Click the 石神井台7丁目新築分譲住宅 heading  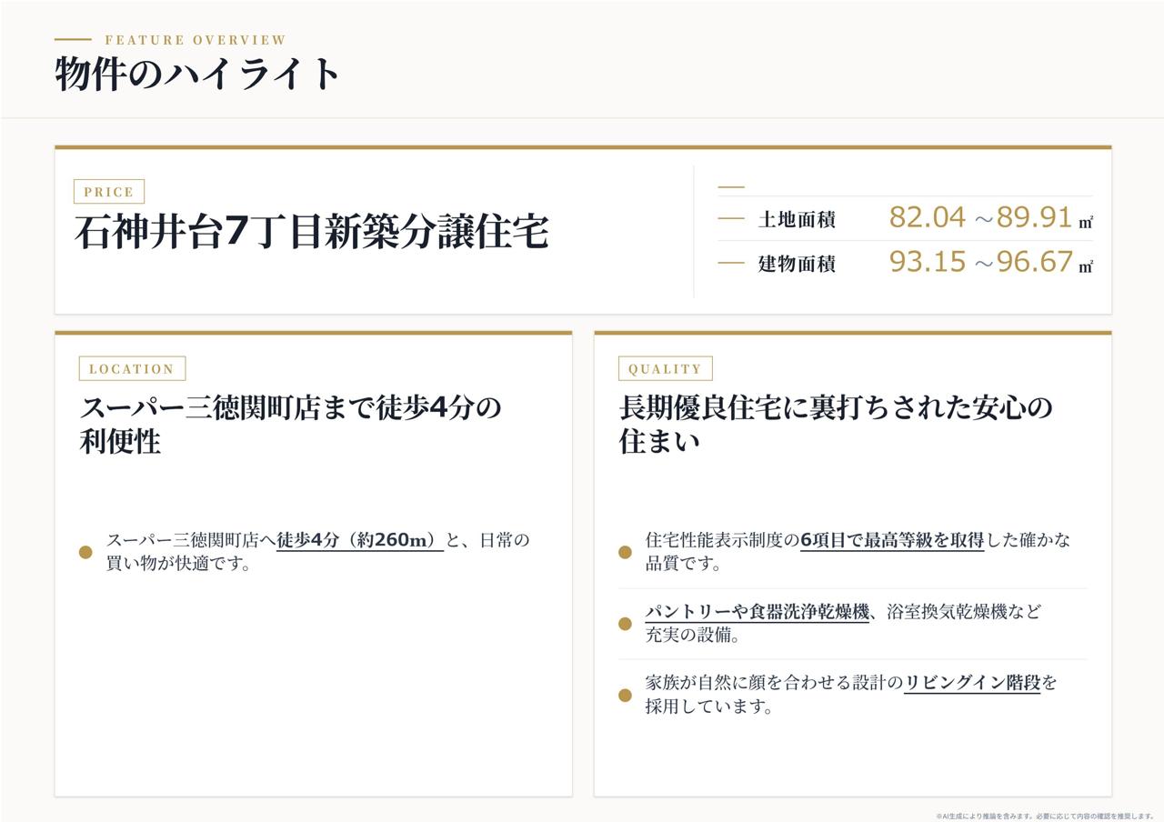(312, 231)
